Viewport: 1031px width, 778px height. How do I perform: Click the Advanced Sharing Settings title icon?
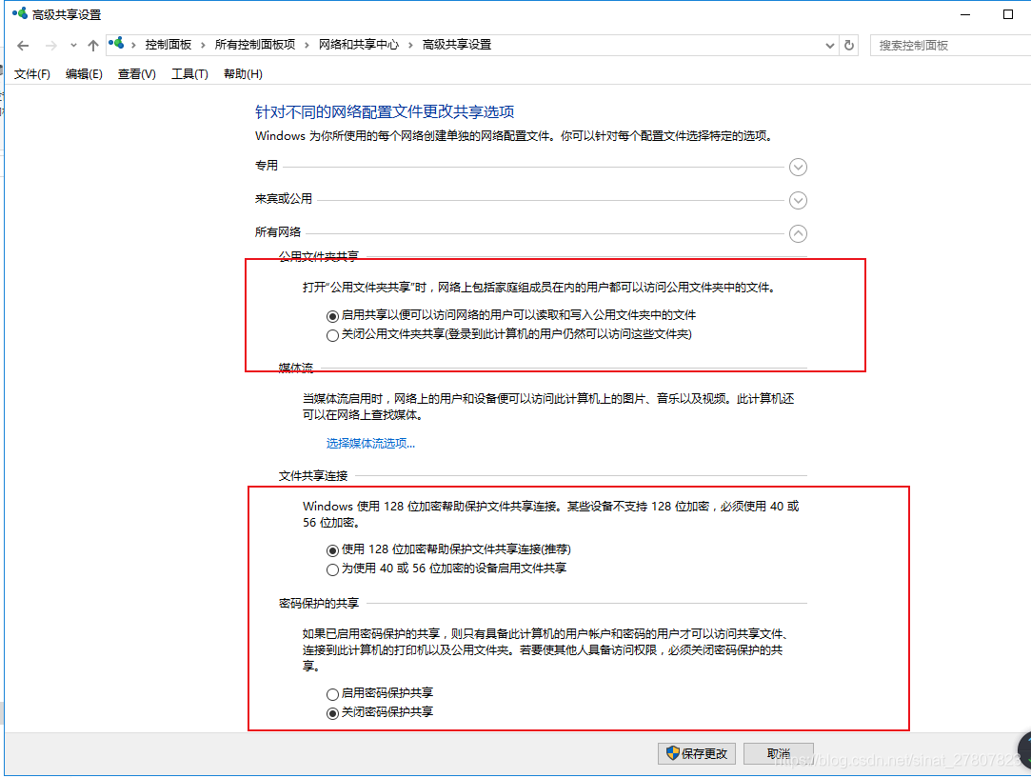click(x=20, y=14)
